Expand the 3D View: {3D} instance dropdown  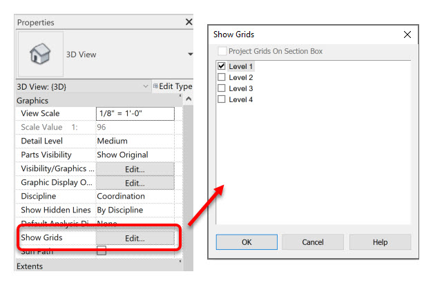146,86
